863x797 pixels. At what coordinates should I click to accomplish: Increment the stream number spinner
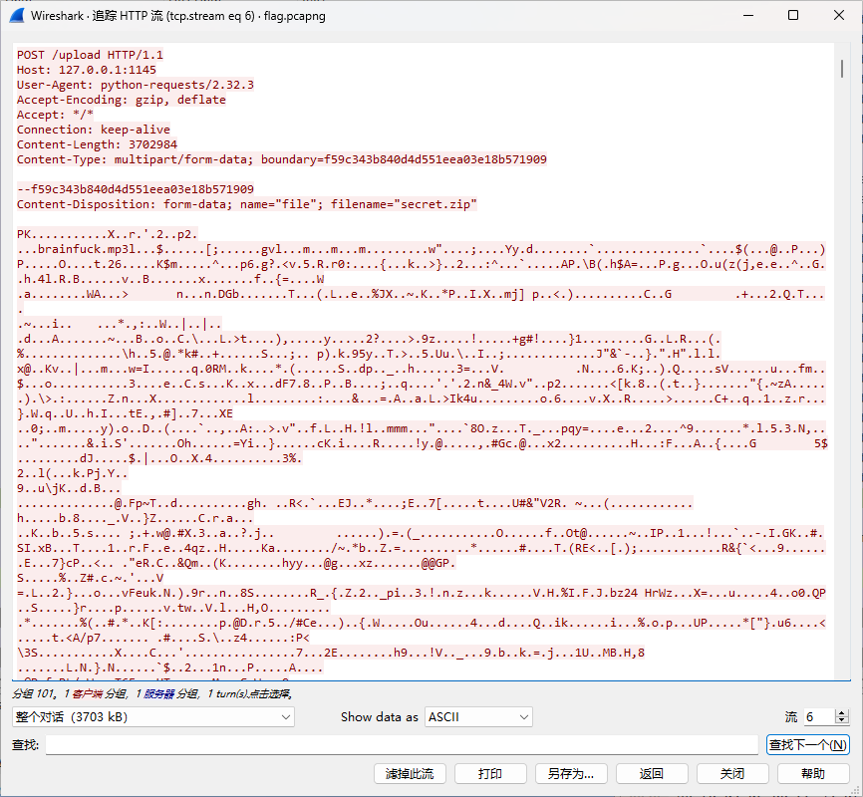click(842, 712)
